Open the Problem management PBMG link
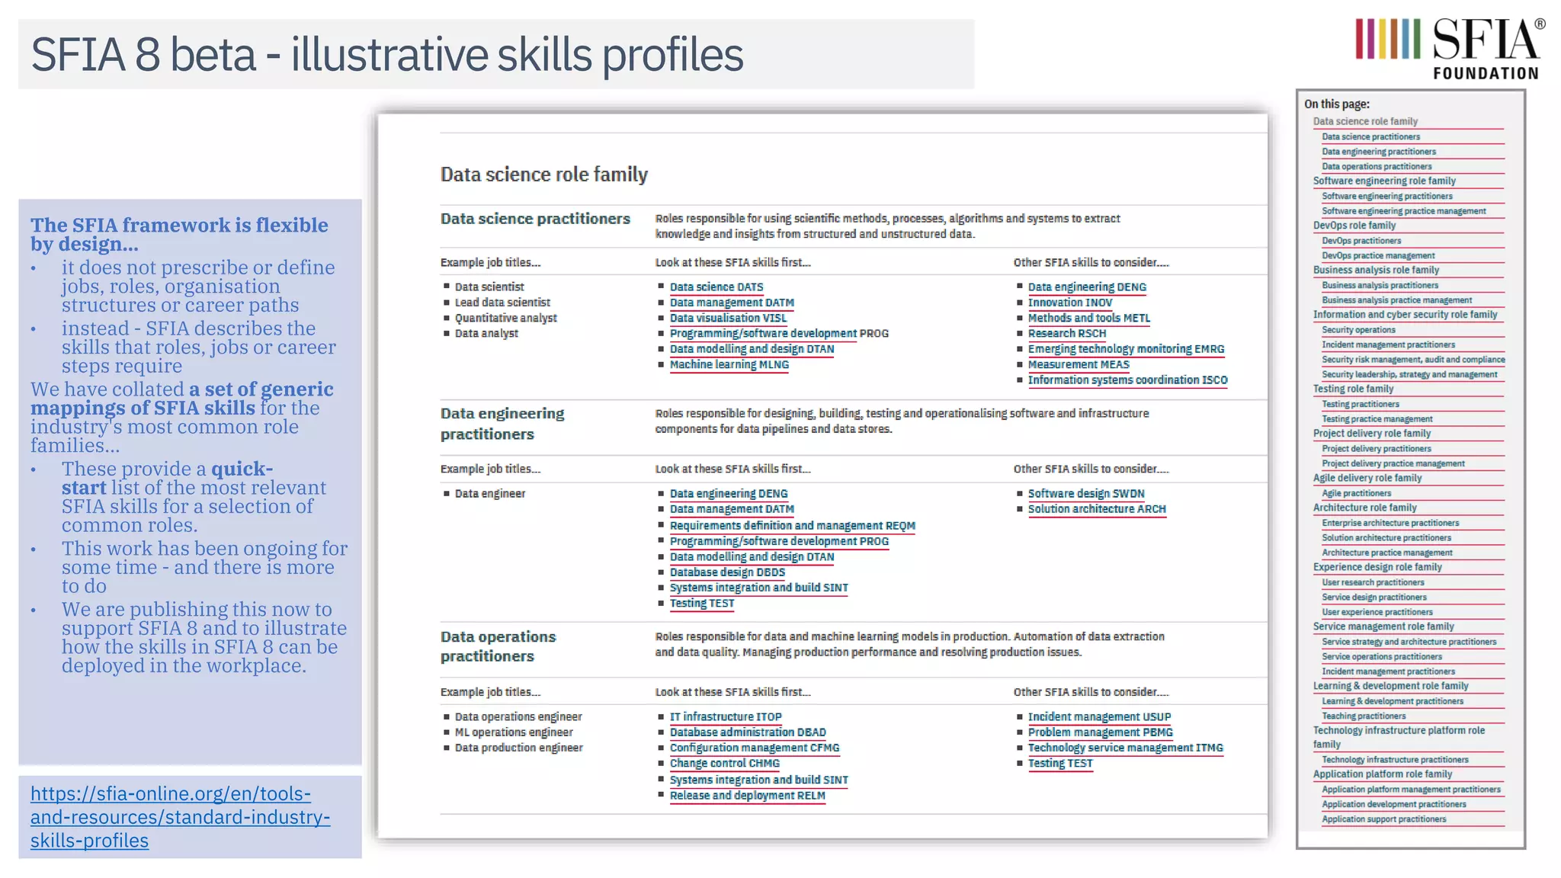Image resolution: width=1561 pixels, height=878 pixels. tap(1101, 732)
